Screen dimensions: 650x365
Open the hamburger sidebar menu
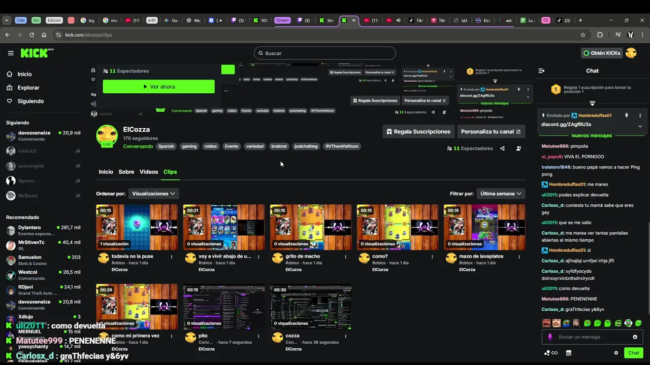click(x=11, y=53)
